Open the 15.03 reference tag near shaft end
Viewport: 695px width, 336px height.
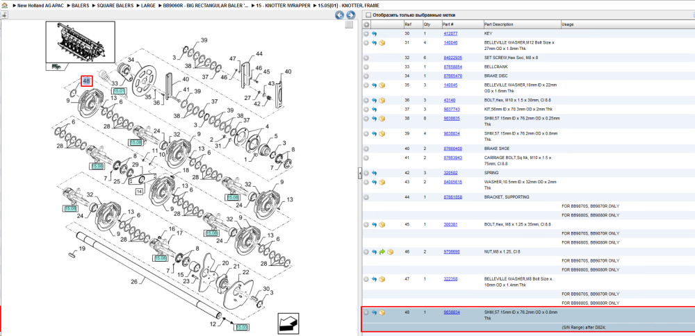pyautogui.click(x=242, y=327)
